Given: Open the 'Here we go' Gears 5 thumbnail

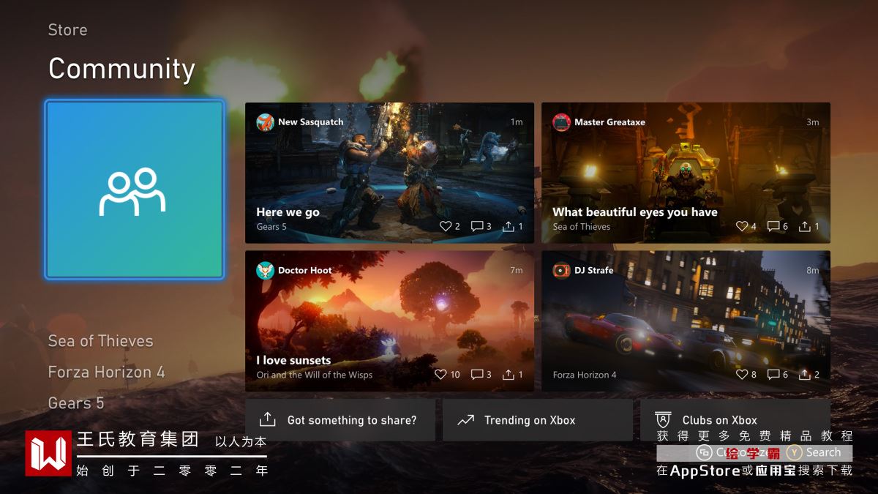Looking at the screenshot, I should pyautogui.click(x=389, y=173).
